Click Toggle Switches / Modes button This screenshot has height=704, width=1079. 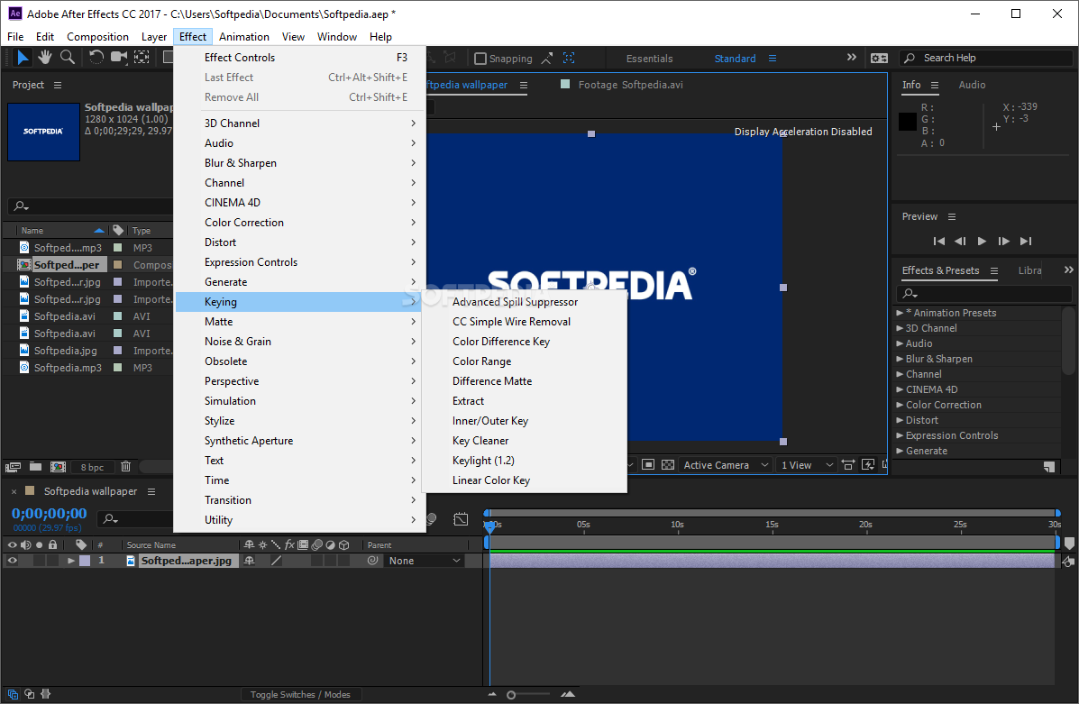pos(300,694)
